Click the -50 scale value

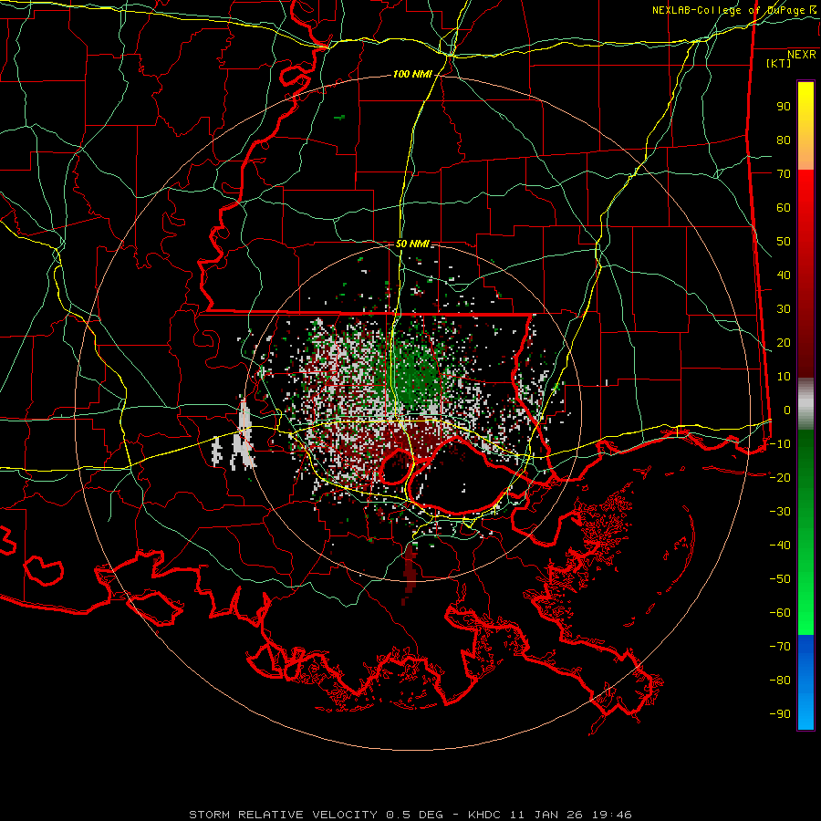point(780,579)
